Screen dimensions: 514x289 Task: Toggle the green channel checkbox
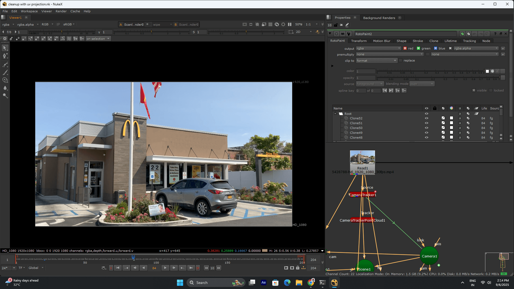pyautogui.click(x=418, y=48)
